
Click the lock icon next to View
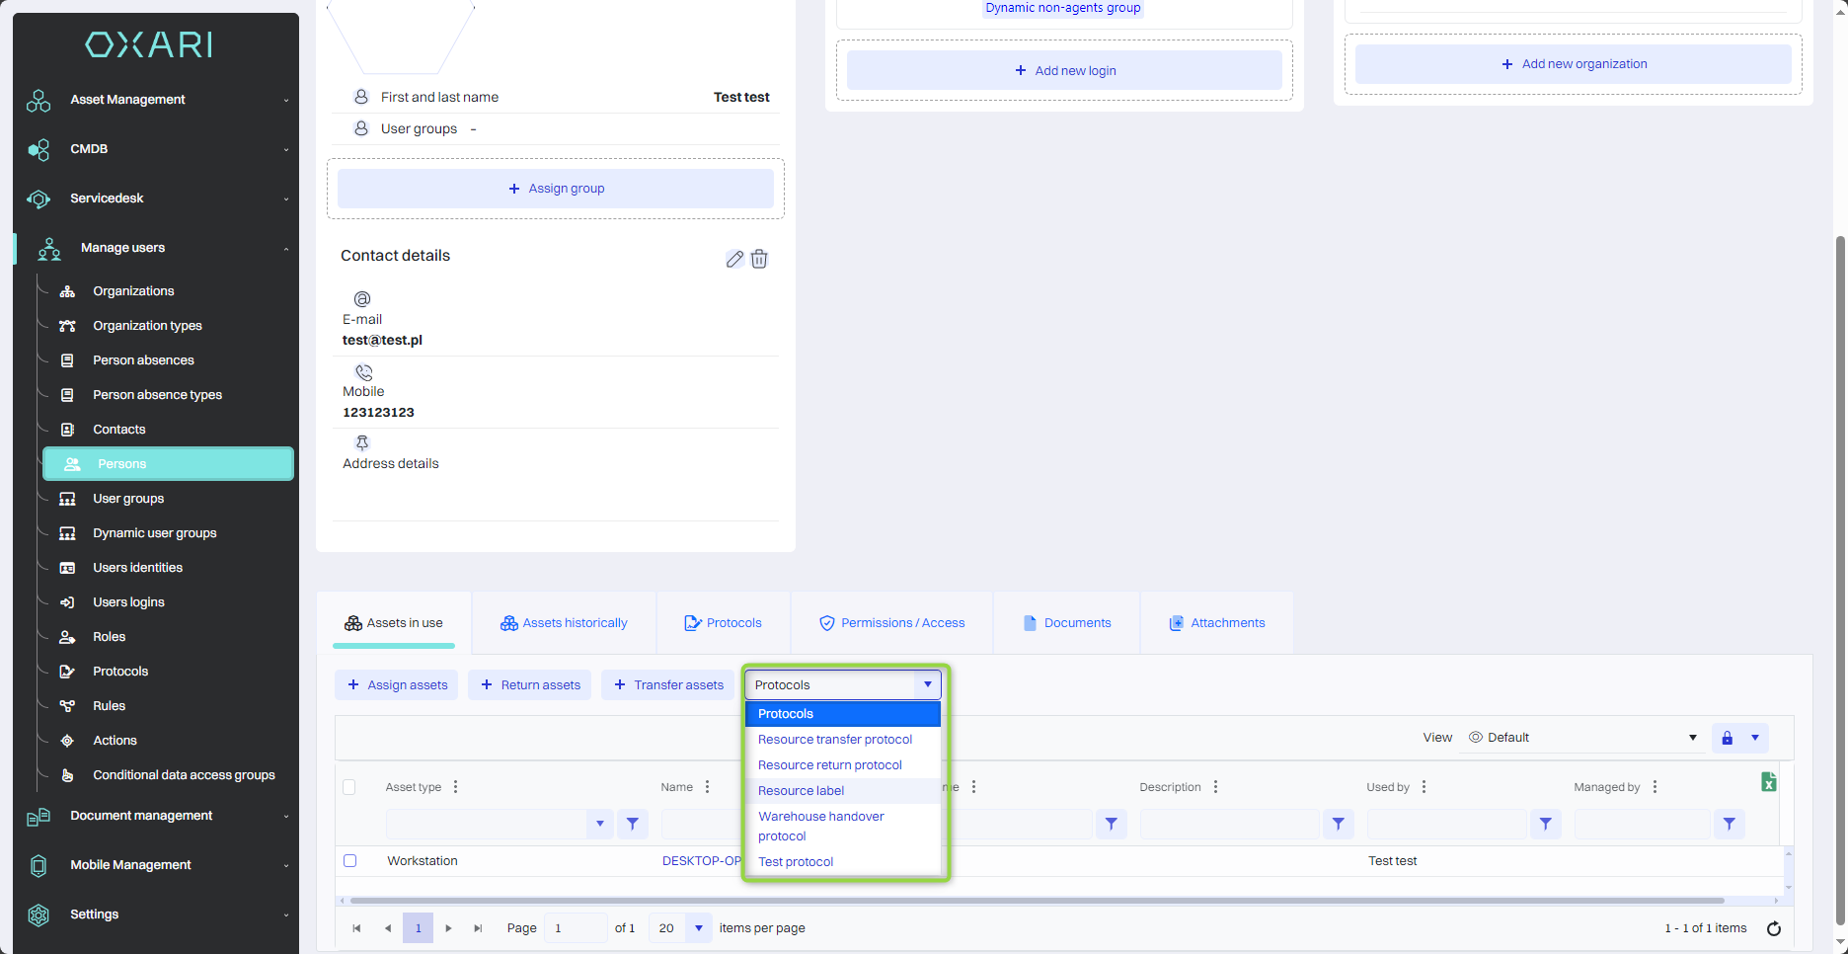1727,738
